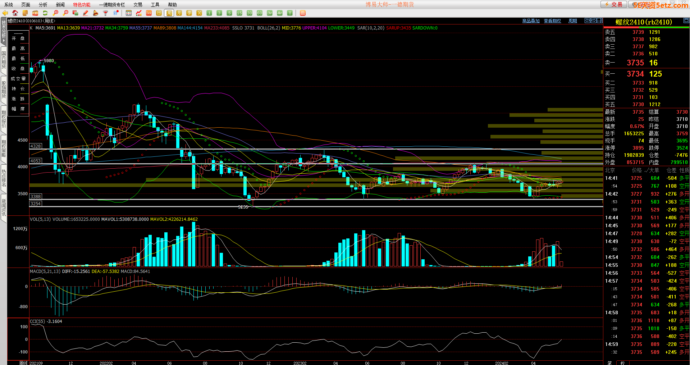Click the MACD(5,21,13) indicator label
The width and height of the screenshot is (690, 365).
click(x=45, y=272)
